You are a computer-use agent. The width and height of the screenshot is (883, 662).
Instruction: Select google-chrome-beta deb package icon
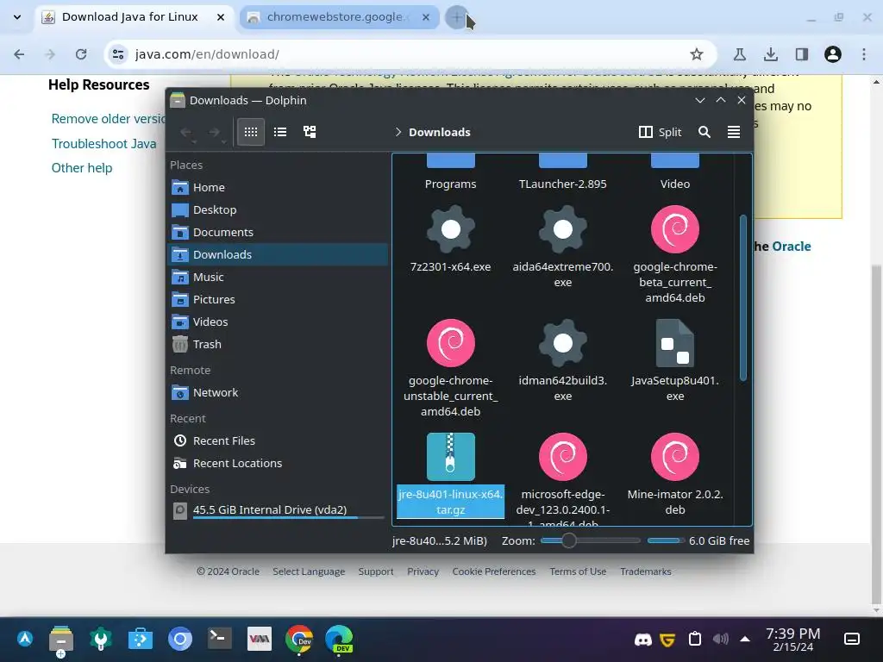(x=674, y=229)
